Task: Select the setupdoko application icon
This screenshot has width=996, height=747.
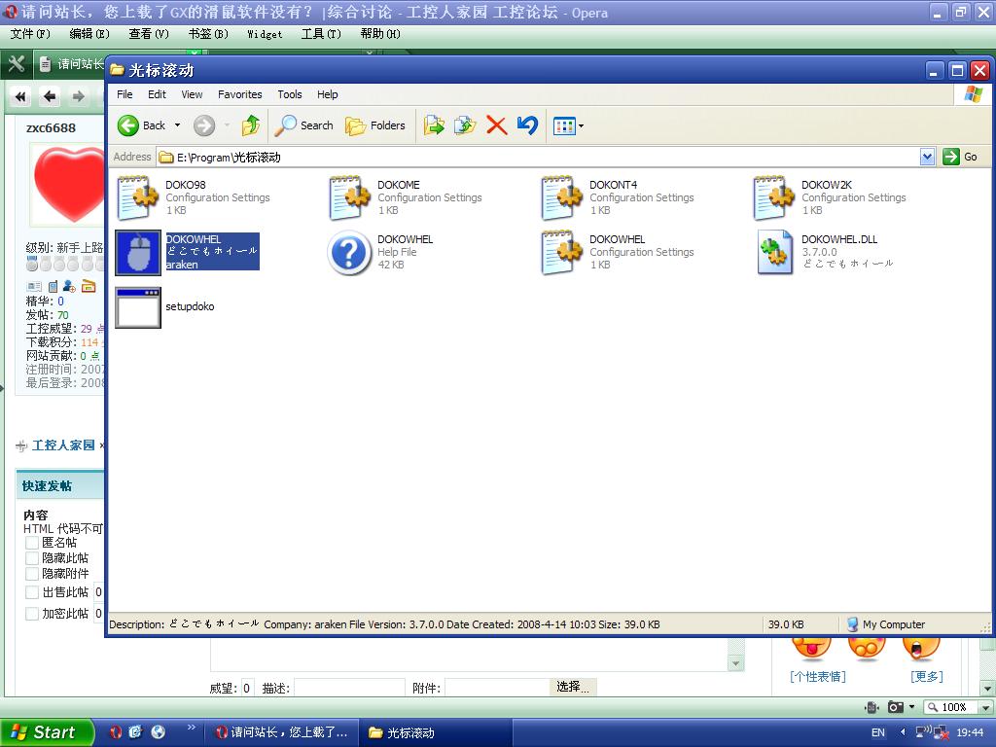Action: tap(138, 307)
